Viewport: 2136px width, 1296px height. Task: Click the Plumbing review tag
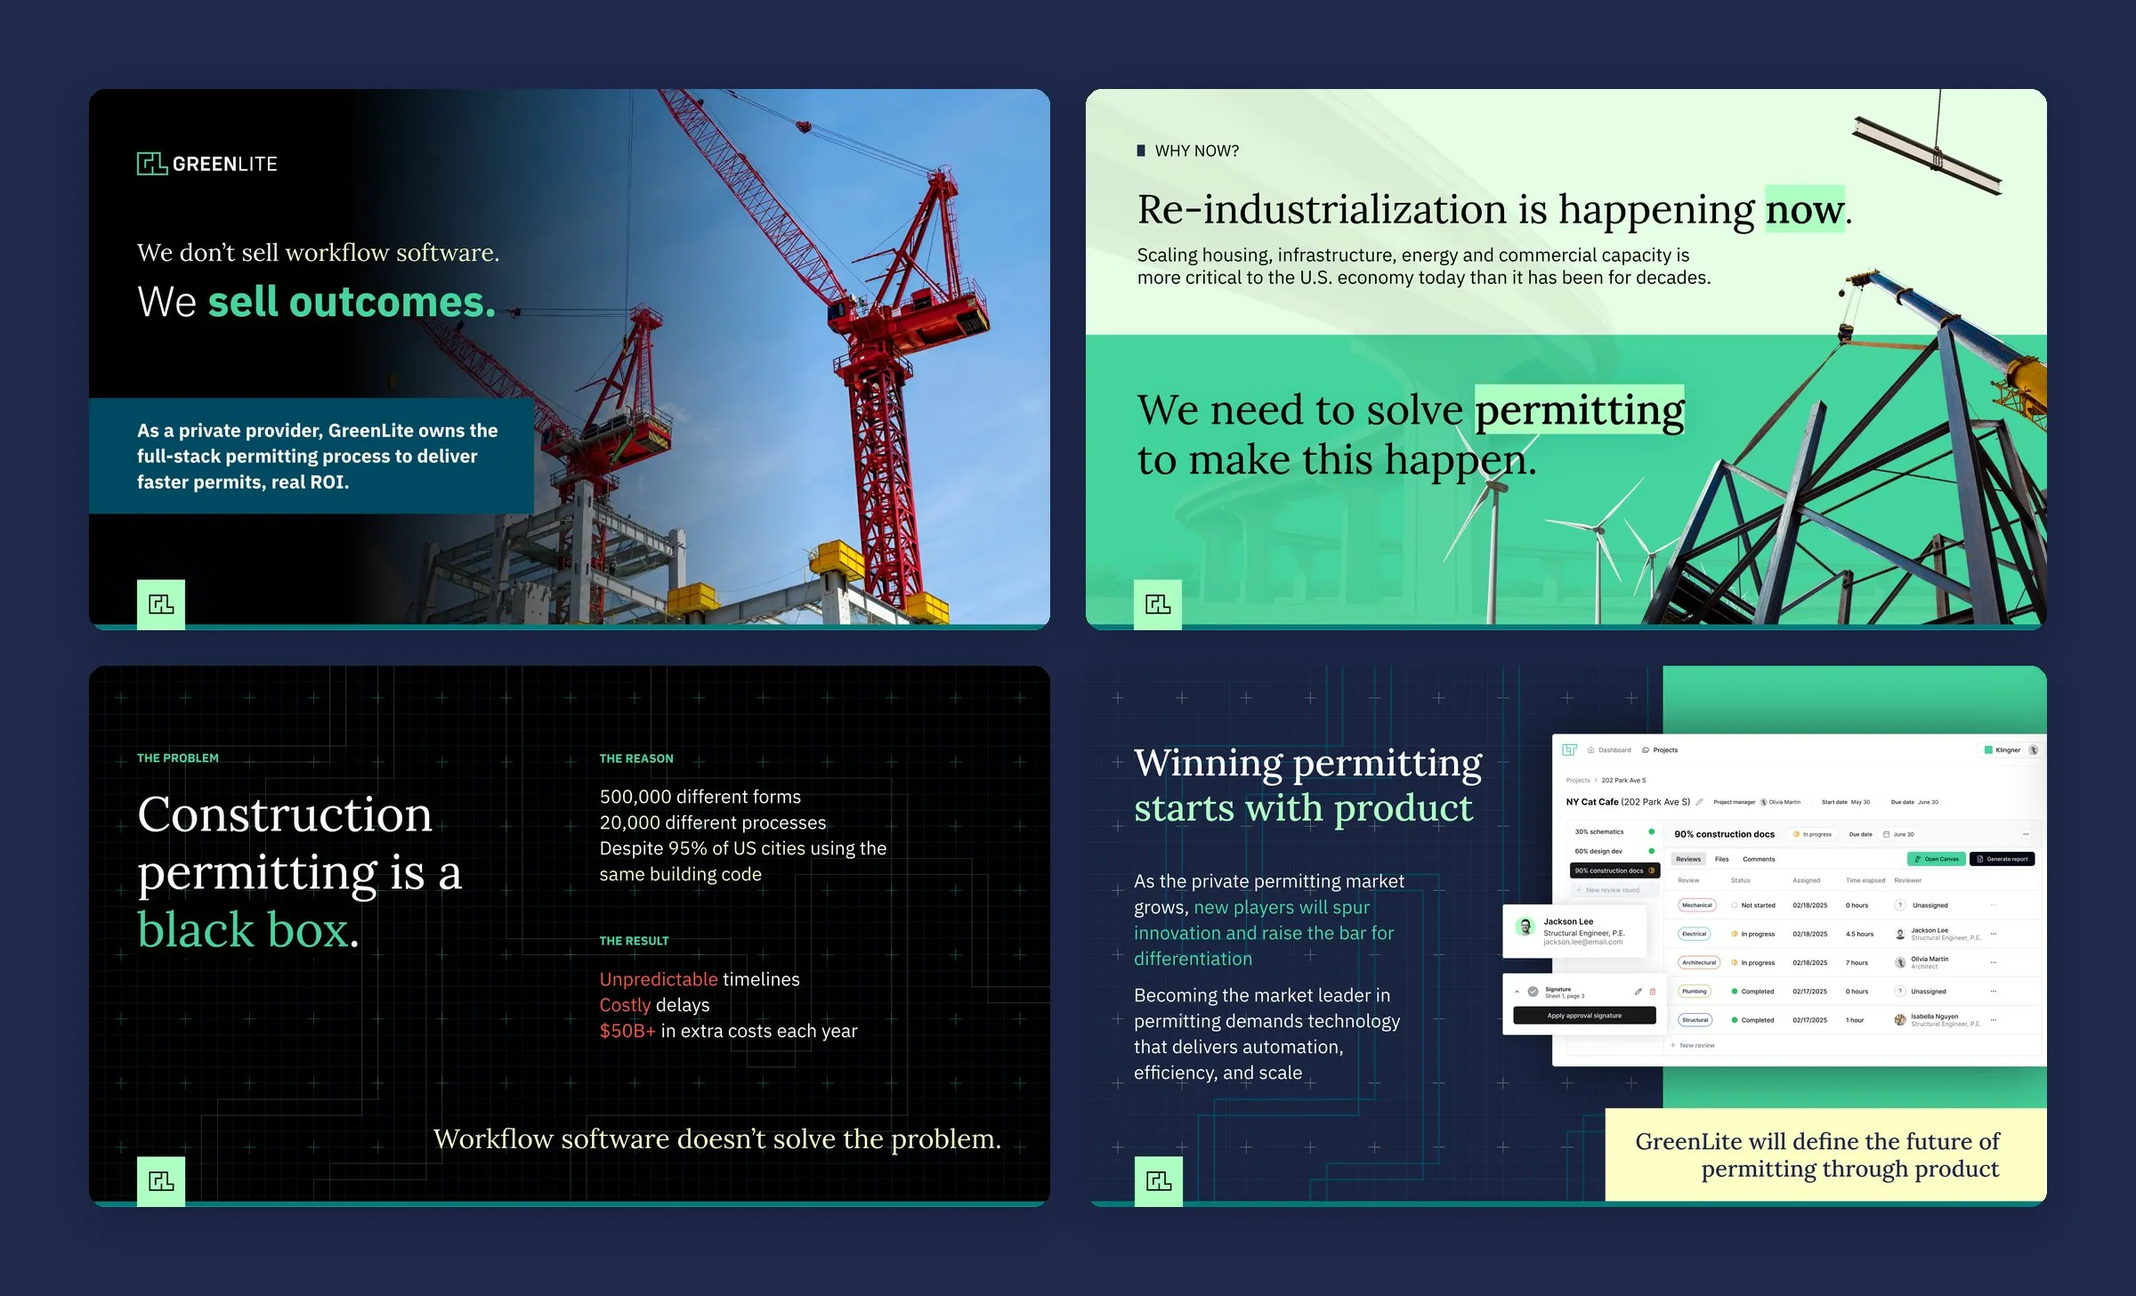pyautogui.click(x=1695, y=991)
